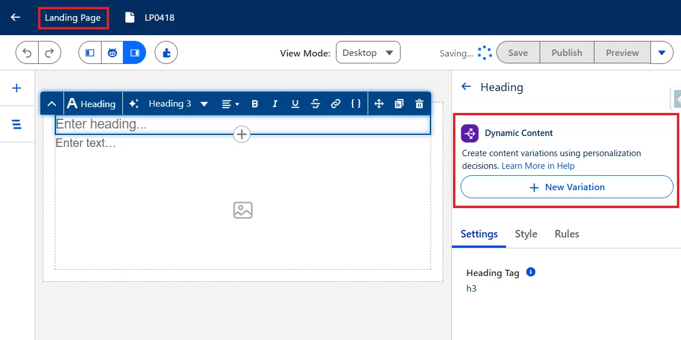Click the image placeholder icon in canvas
The image size is (681, 340).
pyautogui.click(x=243, y=210)
